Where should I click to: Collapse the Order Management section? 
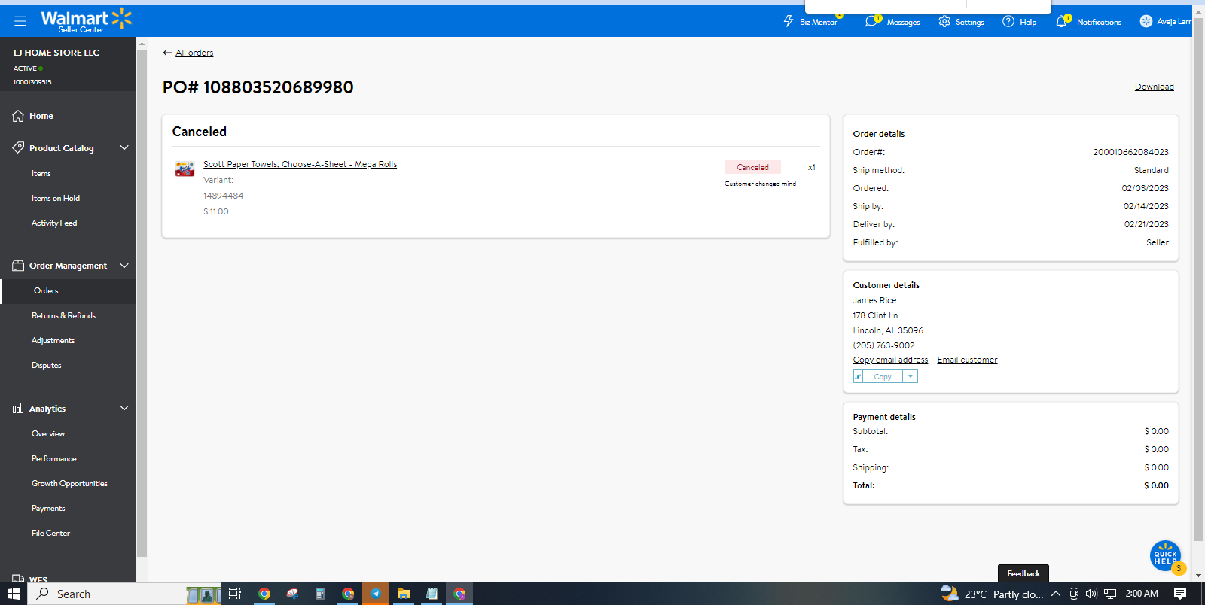pyautogui.click(x=124, y=265)
